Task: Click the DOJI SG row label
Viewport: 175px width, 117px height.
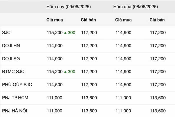Action: coord(11,59)
